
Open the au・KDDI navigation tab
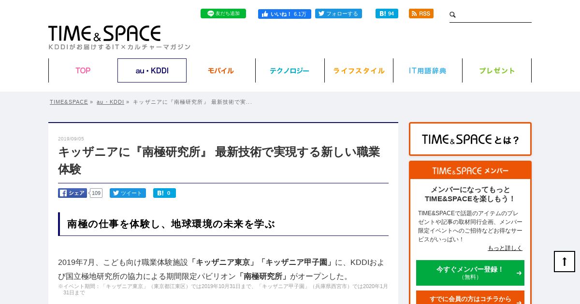(x=152, y=70)
